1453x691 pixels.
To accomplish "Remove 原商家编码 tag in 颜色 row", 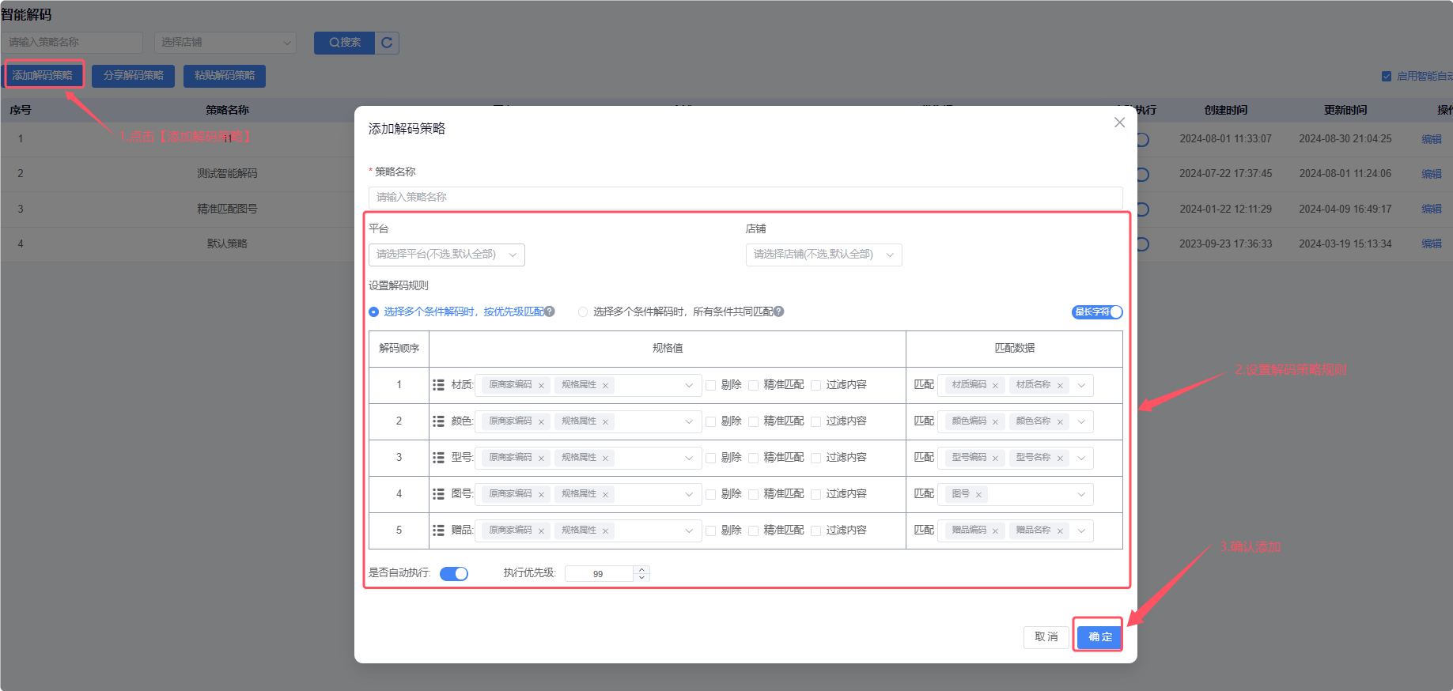I will pos(541,422).
